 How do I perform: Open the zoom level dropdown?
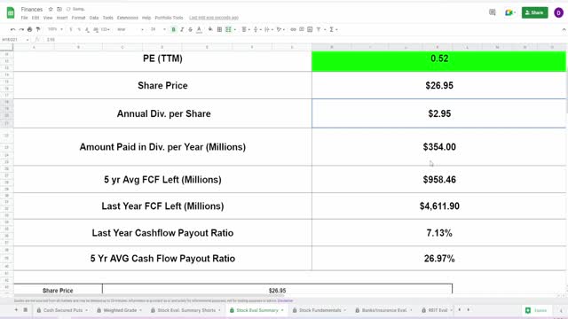(x=55, y=29)
